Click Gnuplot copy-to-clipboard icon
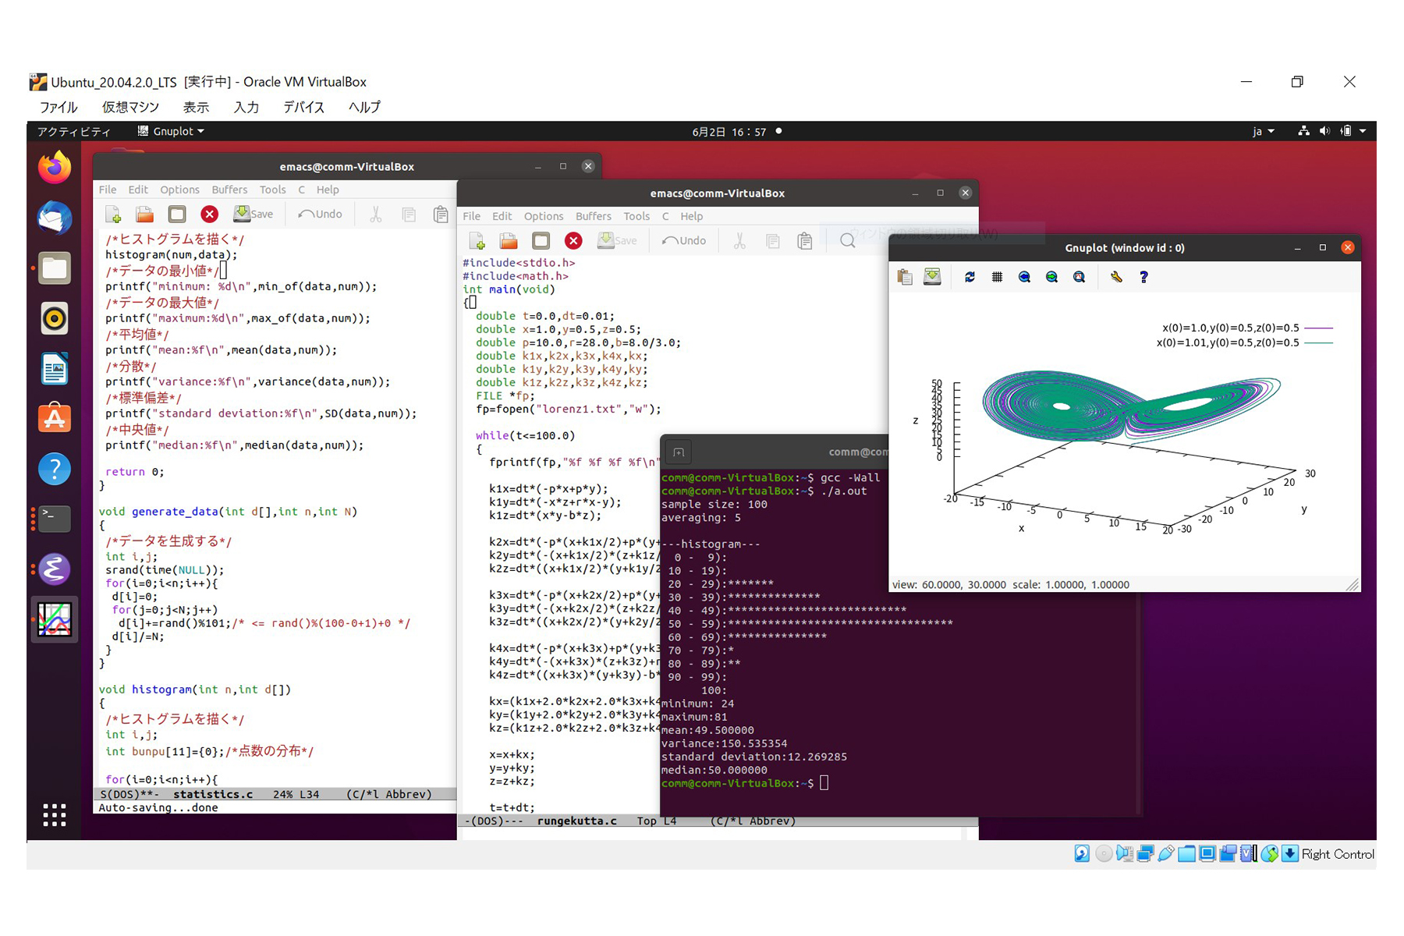Viewport: 1404px width, 936px height. (x=905, y=277)
